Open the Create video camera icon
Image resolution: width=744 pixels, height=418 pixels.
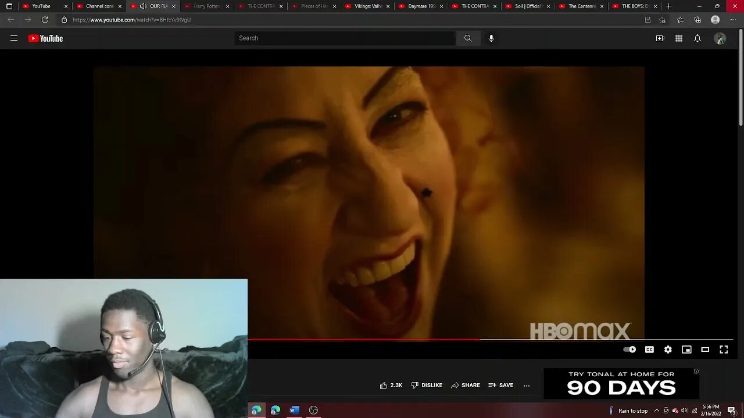tap(660, 38)
